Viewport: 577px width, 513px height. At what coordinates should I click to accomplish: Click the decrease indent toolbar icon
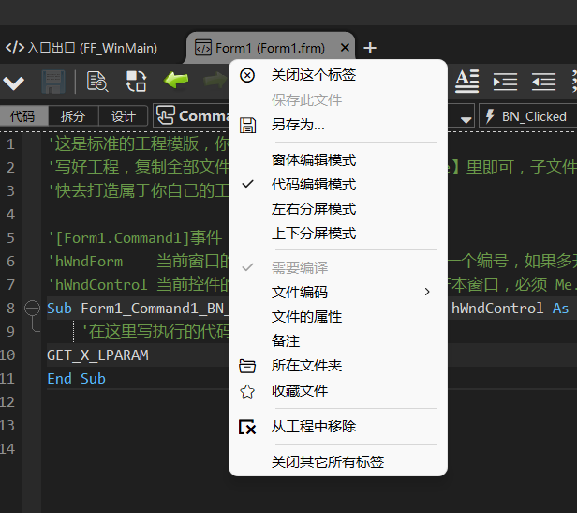tap(543, 82)
